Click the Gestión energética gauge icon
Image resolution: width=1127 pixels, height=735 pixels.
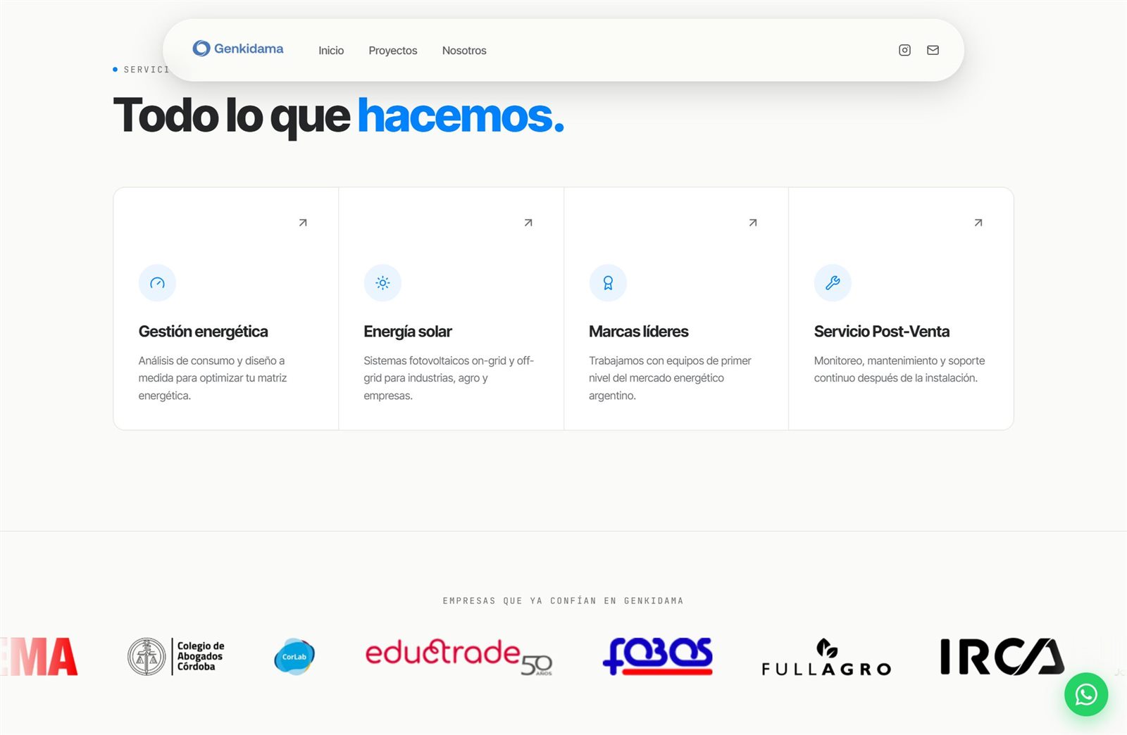(157, 283)
